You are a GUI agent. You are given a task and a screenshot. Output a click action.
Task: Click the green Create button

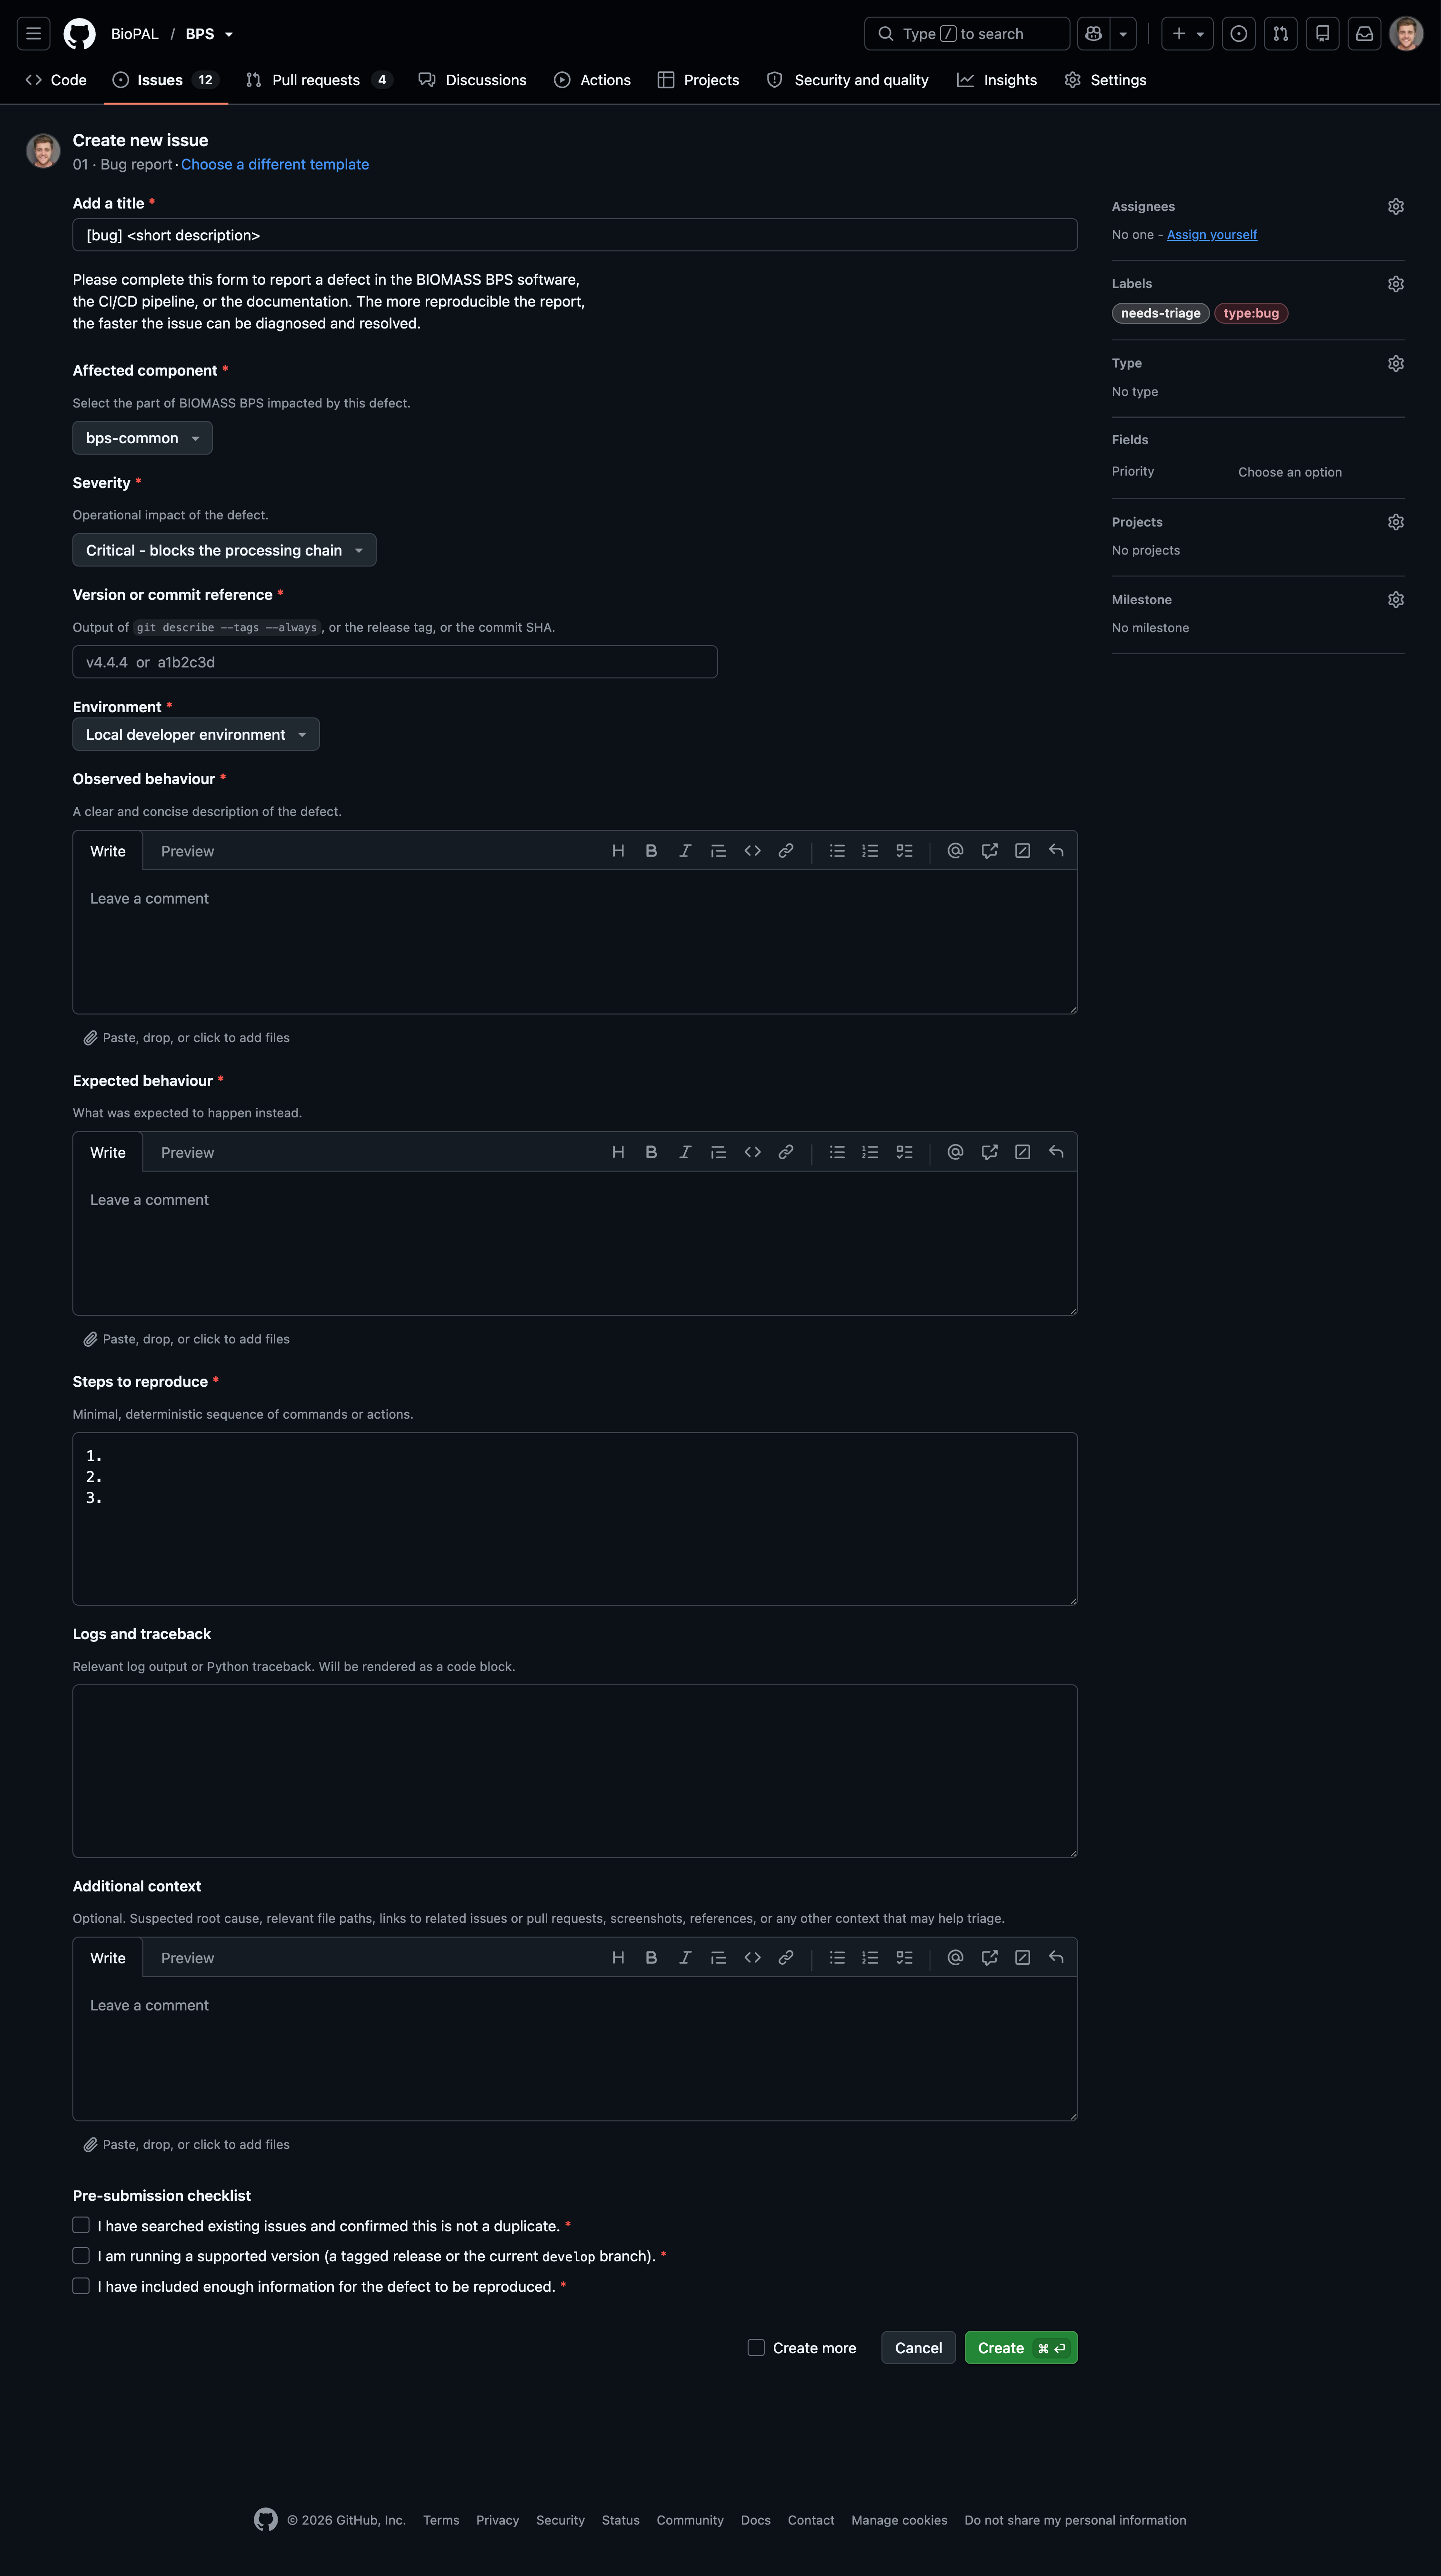click(x=1021, y=2348)
